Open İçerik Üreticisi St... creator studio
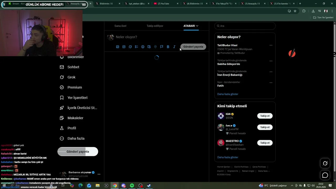Screen dimensions: 336x189 pos(78,108)
